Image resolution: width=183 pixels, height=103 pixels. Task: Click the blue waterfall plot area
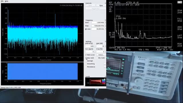coord(43,72)
